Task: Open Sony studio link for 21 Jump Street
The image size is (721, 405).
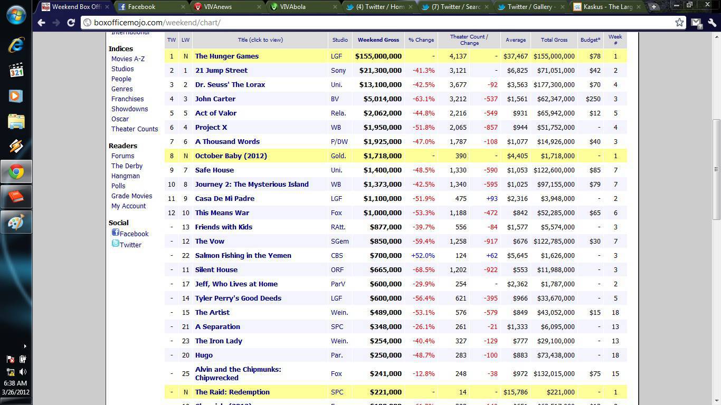Action: (338, 70)
